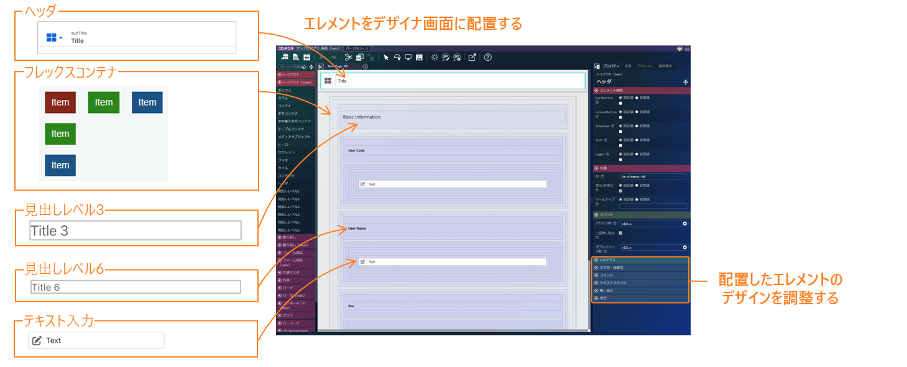Click the help question mark icon
This screenshot has height=367, width=907.
(488, 57)
